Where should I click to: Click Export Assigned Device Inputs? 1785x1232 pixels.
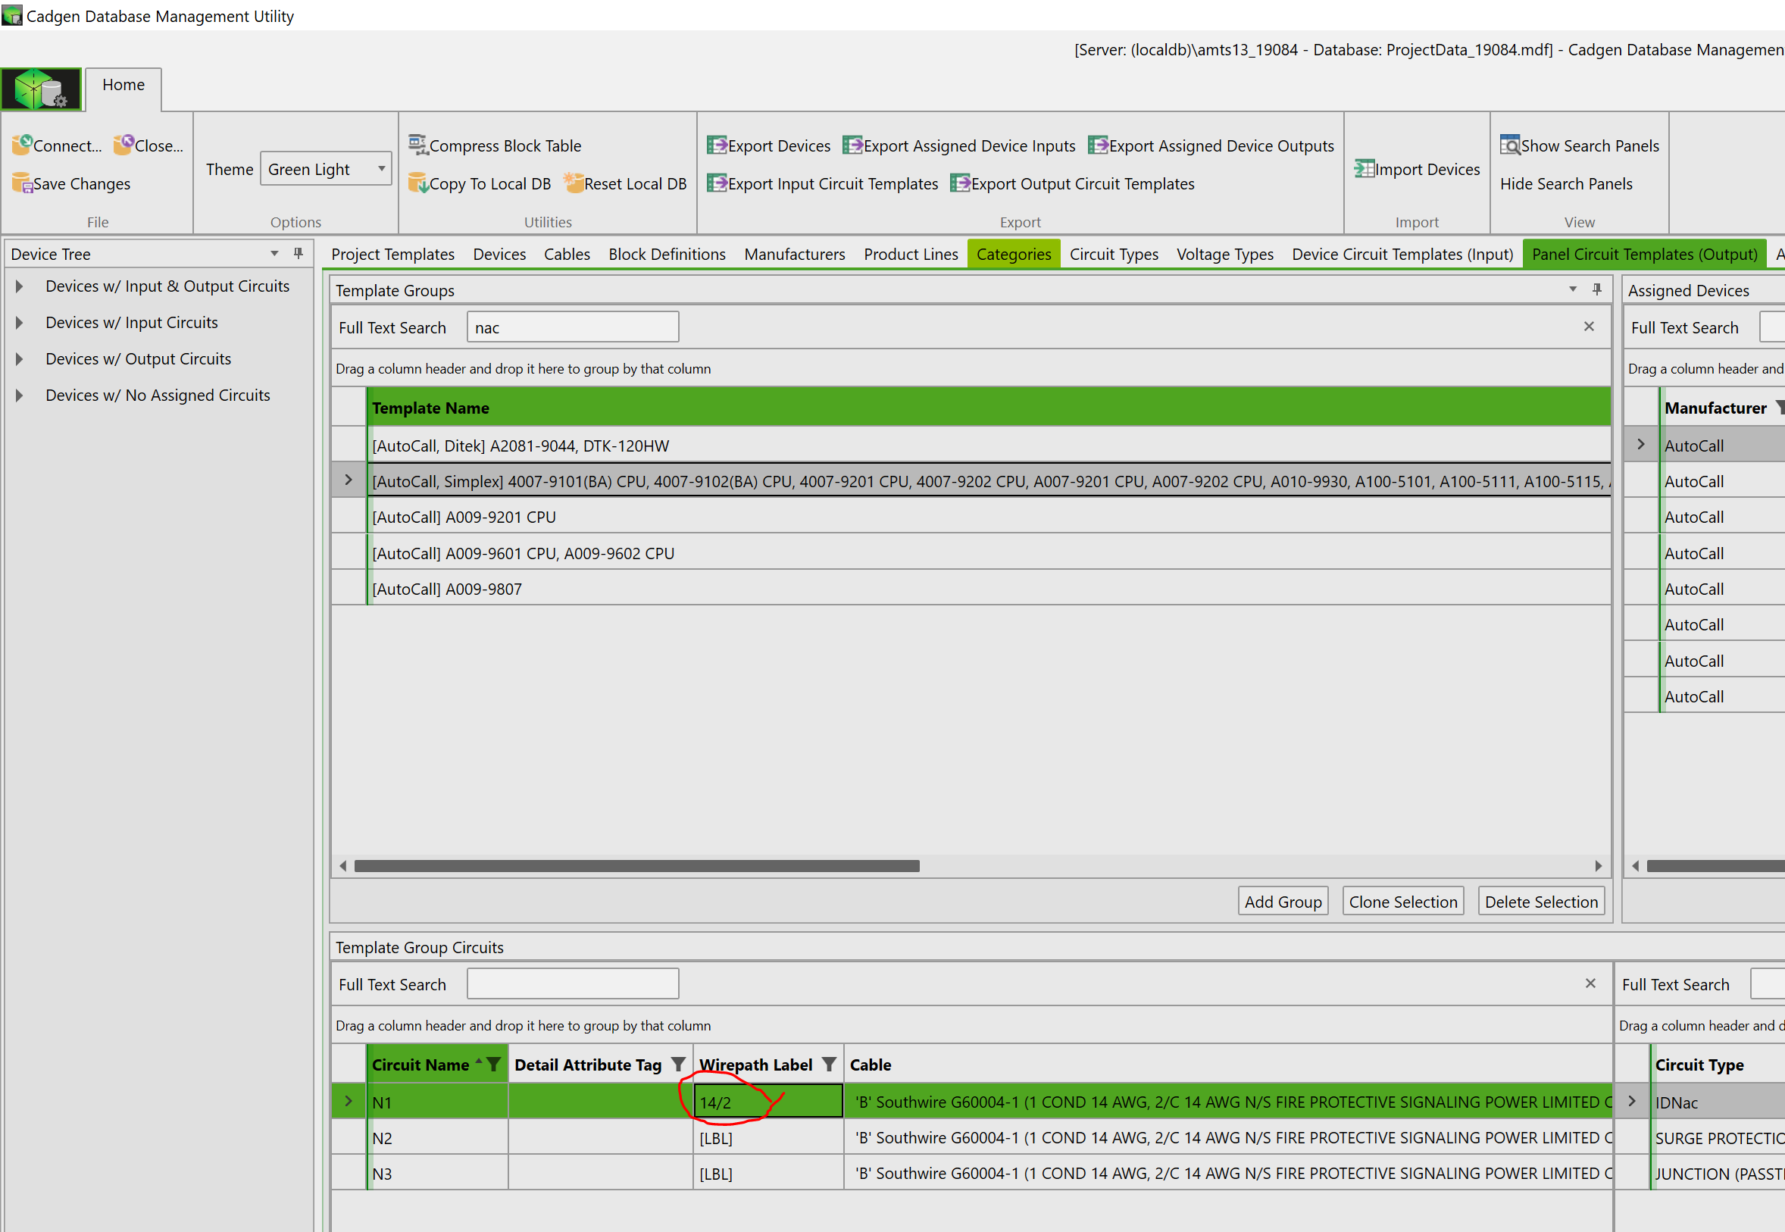coord(959,145)
